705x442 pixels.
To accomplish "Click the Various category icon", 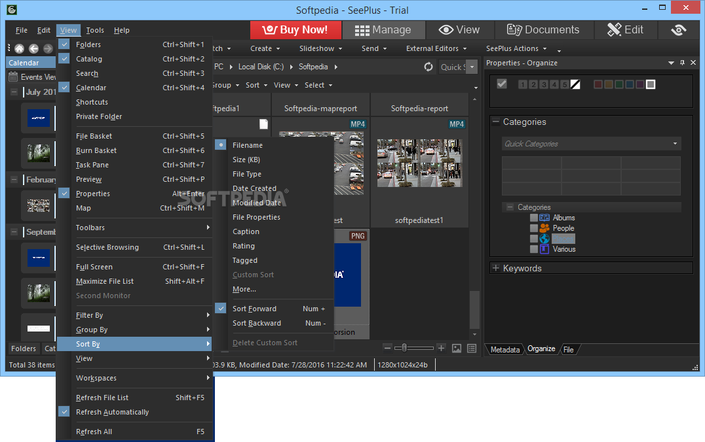I will [544, 249].
